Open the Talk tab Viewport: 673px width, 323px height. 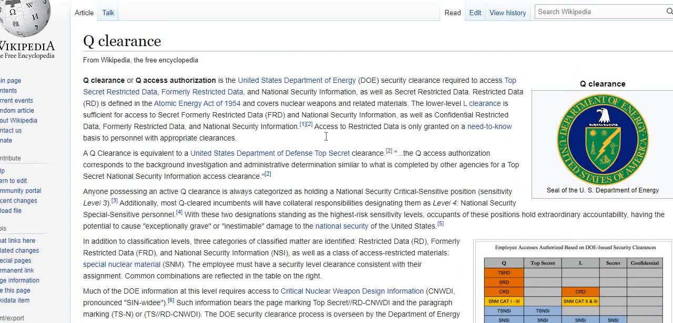[108, 13]
